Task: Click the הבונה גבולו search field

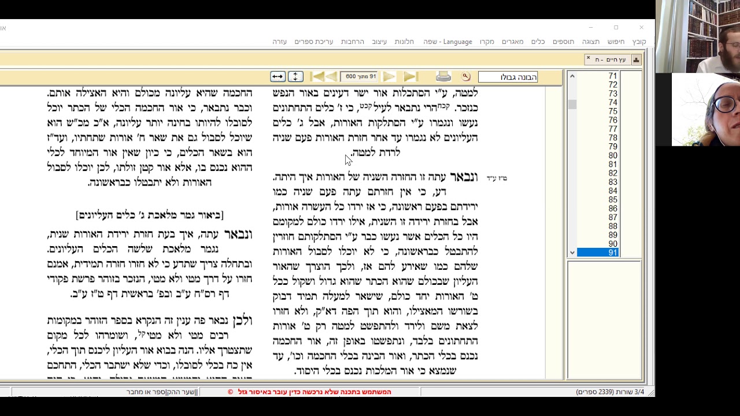Action: (508, 77)
